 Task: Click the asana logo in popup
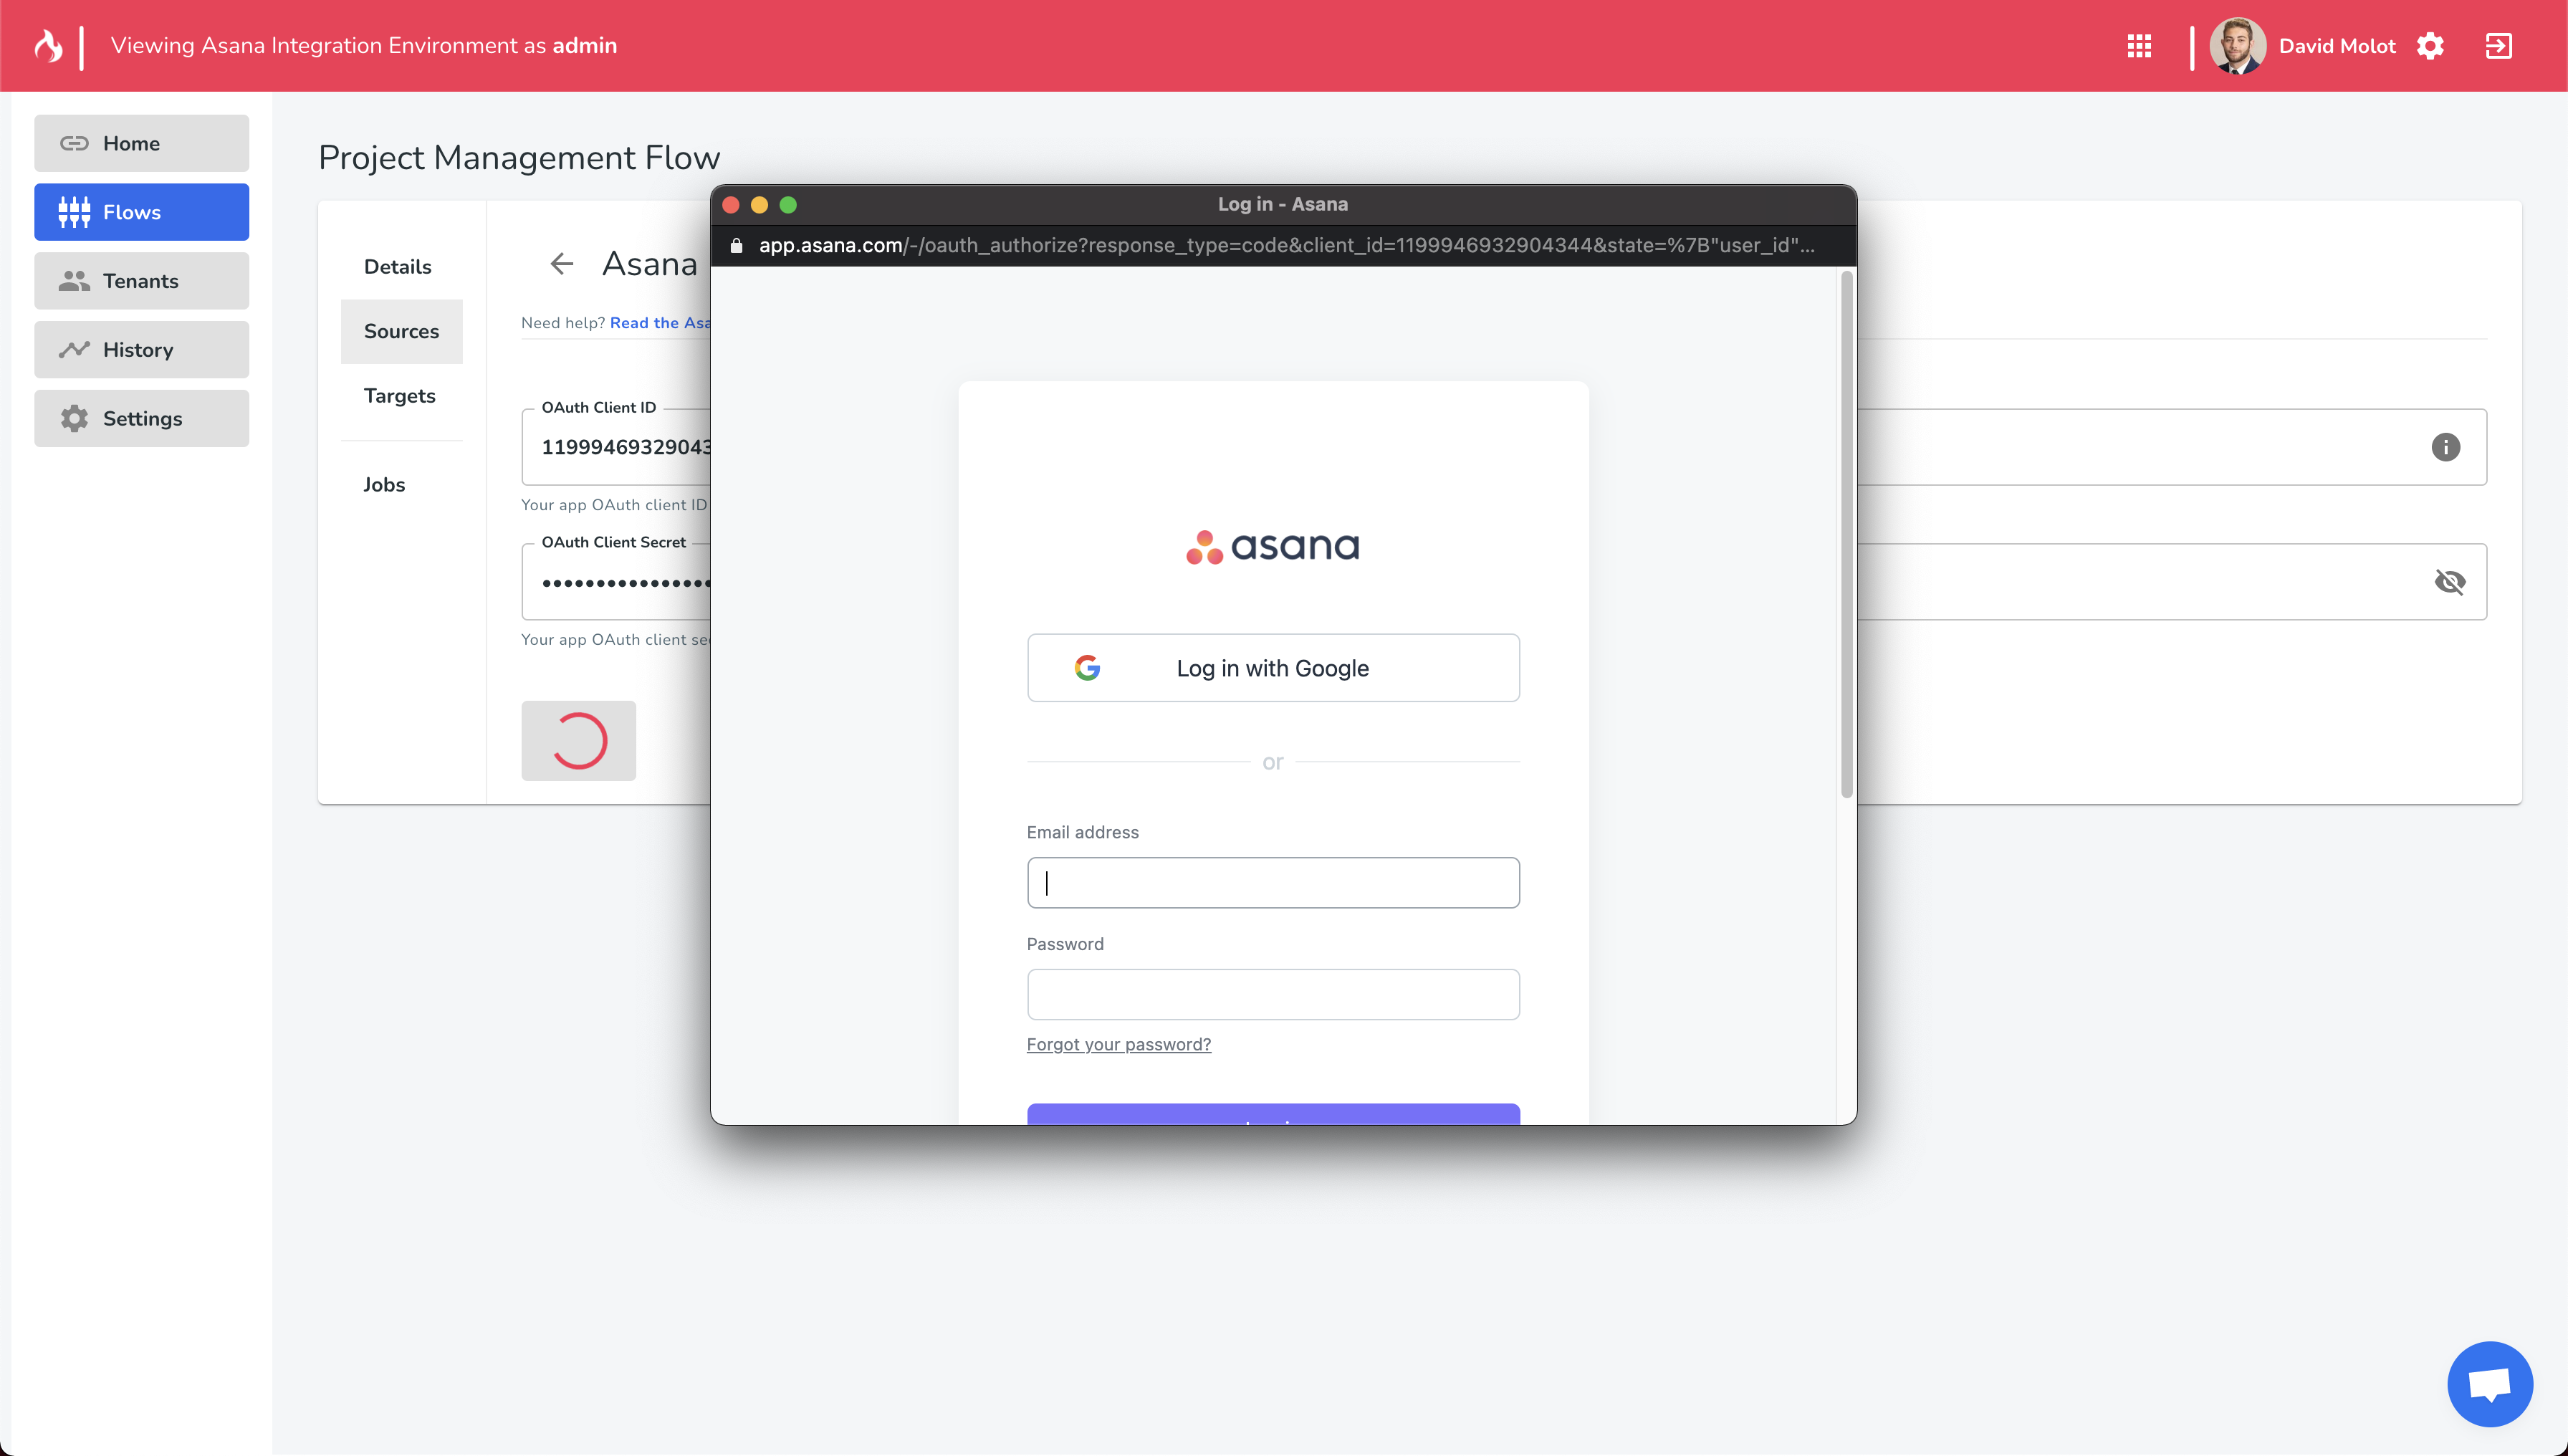pos(1272,547)
